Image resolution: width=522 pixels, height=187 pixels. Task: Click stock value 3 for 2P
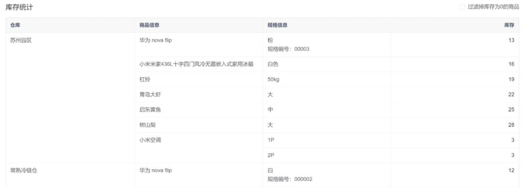coord(513,156)
